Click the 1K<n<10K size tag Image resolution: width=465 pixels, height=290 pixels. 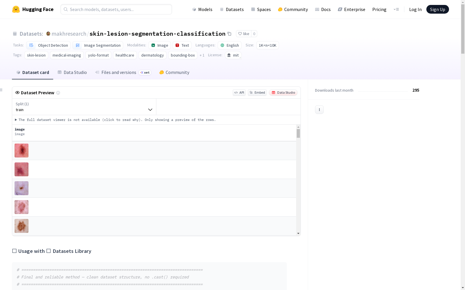point(267,45)
